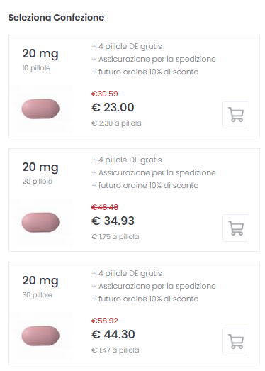Click the struck-through €46.46 price
Image resolution: width=265 pixels, height=371 pixels.
click(105, 207)
